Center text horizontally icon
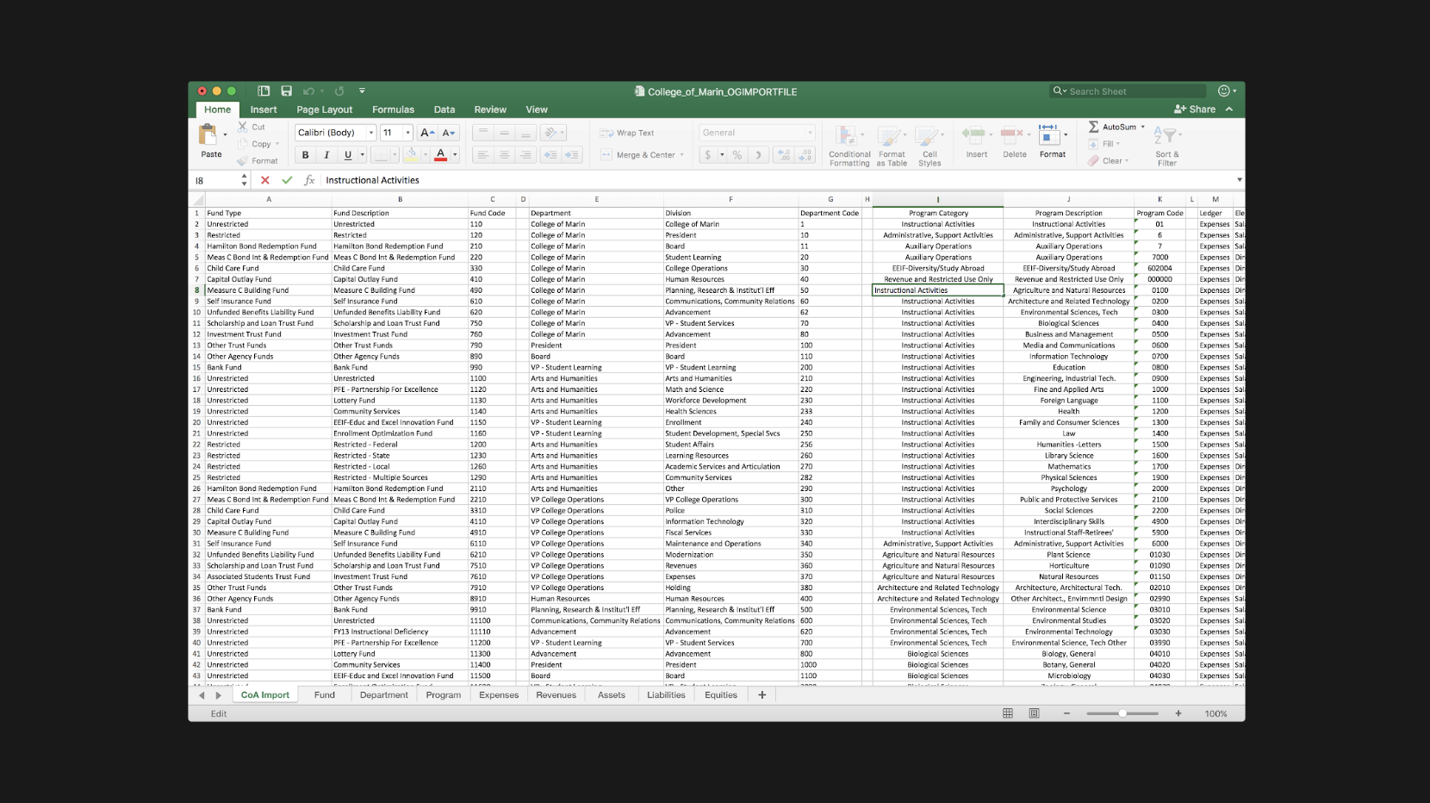1430x803 pixels. (x=504, y=155)
